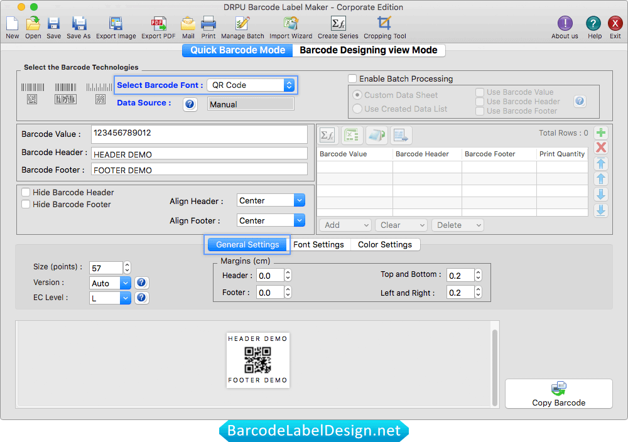
Task: Click the Version help question icon
Action: [x=141, y=283]
